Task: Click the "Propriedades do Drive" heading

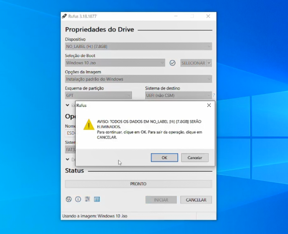Action: coord(99,29)
